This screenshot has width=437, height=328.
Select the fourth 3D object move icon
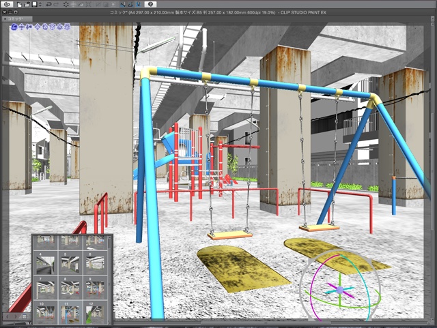38,27
